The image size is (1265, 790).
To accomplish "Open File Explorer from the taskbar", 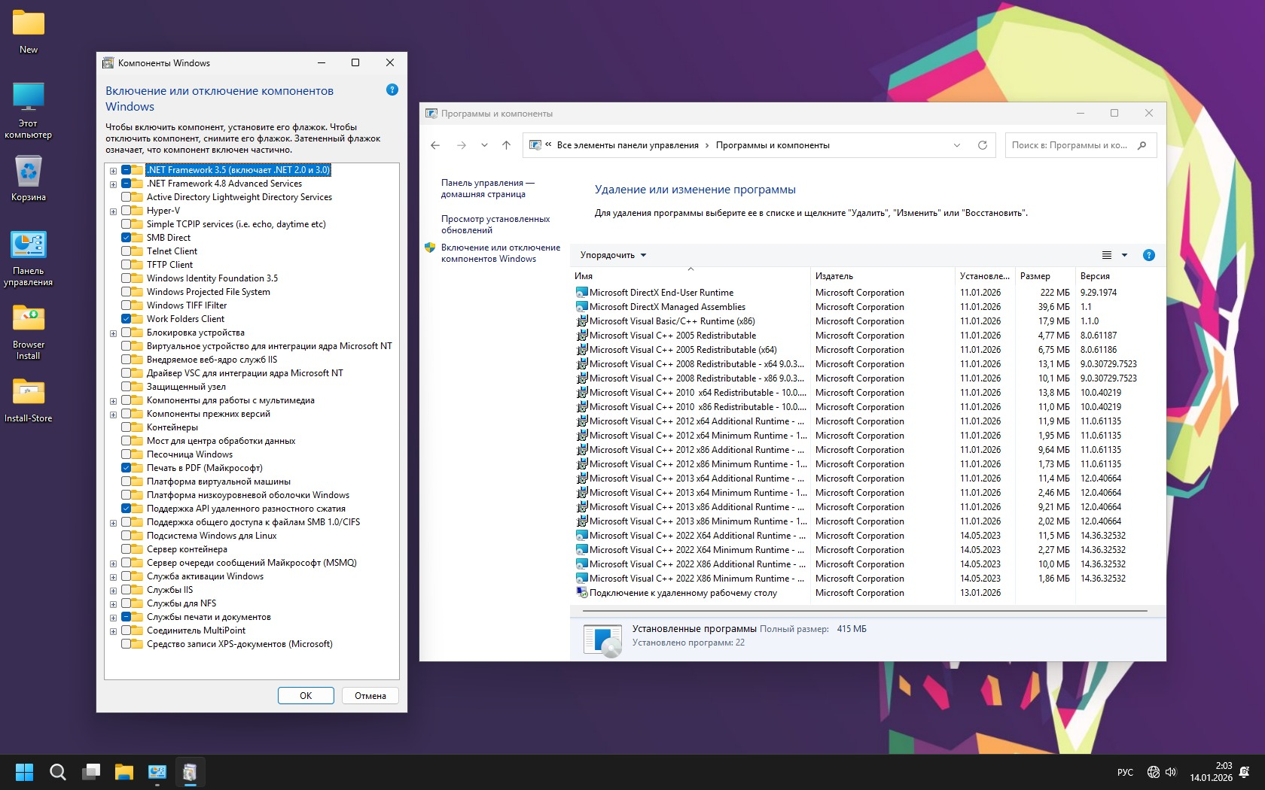I will click(x=123, y=772).
